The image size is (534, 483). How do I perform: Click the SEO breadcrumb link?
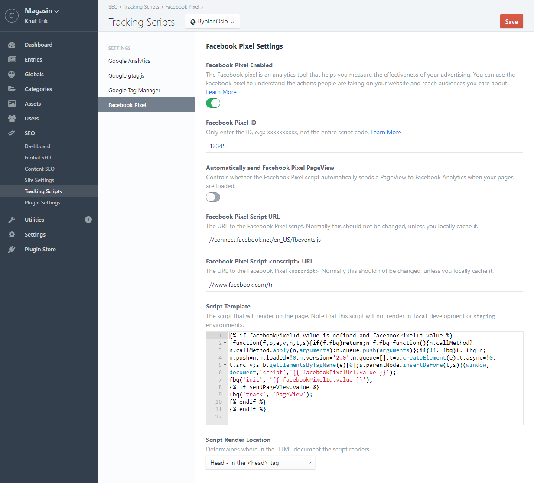click(113, 7)
